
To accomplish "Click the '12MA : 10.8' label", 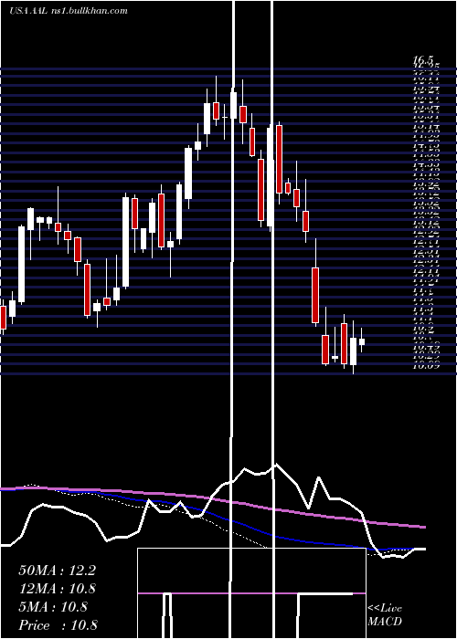I will (x=57, y=589).
